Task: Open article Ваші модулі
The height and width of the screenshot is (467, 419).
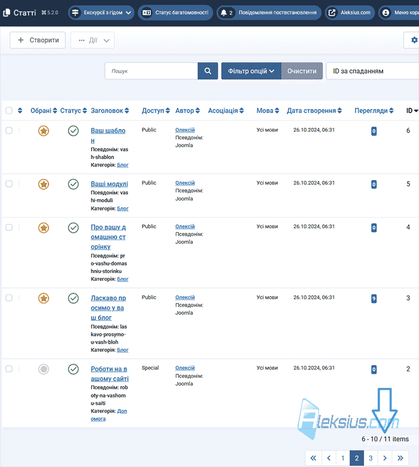Action: click(110, 184)
